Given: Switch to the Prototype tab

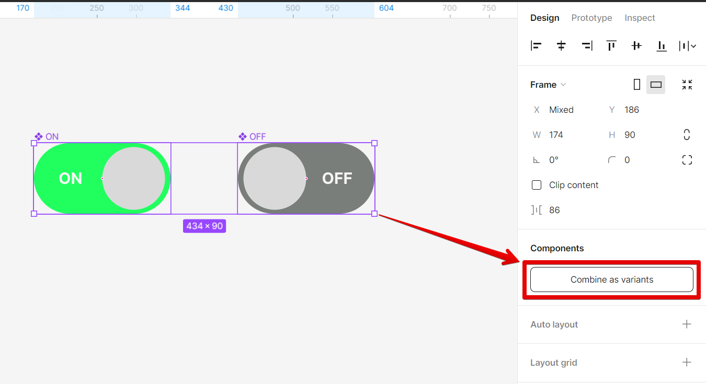Looking at the screenshot, I should click(x=591, y=18).
